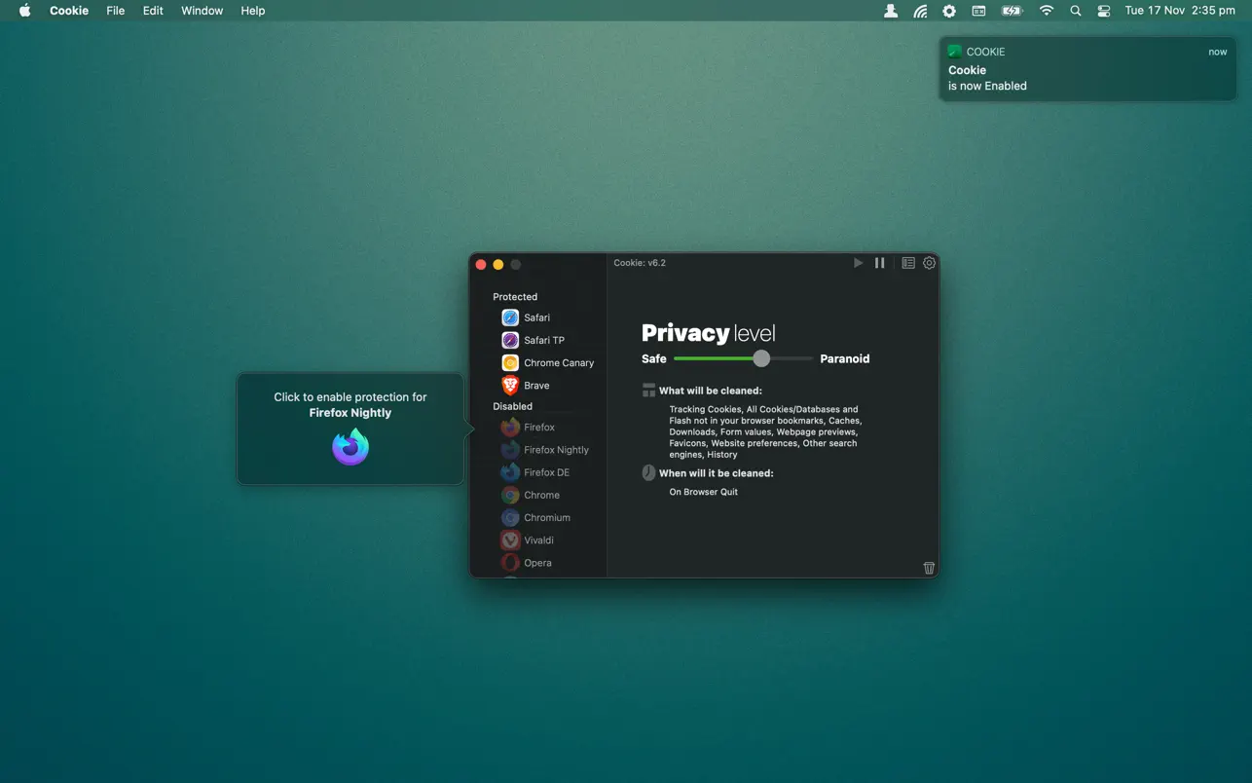Image resolution: width=1252 pixels, height=783 pixels.
Task: Click the play button in Cookie toolbar
Action: (858, 263)
